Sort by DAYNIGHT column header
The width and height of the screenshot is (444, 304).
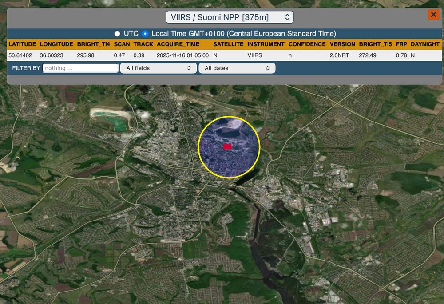(x=425, y=44)
